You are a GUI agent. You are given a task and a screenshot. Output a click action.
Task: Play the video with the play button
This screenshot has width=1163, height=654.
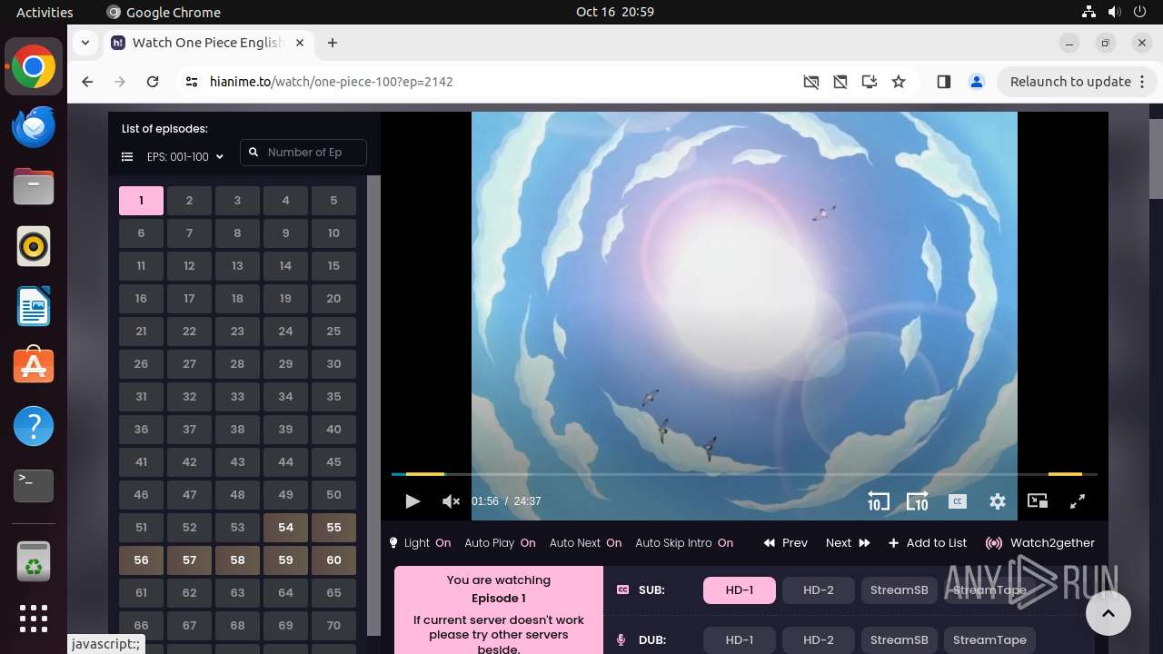tap(413, 501)
